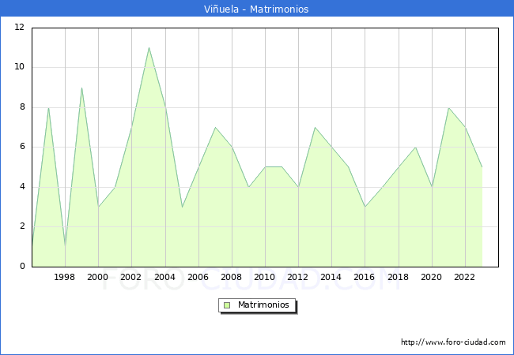Select the 2006 x-axis label
This screenshot has height=355, width=514.
click(198, 277)
